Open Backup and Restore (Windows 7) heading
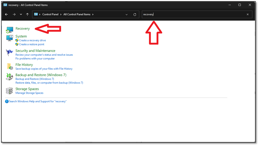 coord(41,75)
